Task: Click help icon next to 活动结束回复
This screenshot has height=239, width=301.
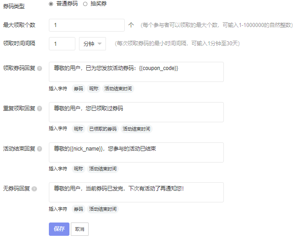Action: tap(39, 149)
